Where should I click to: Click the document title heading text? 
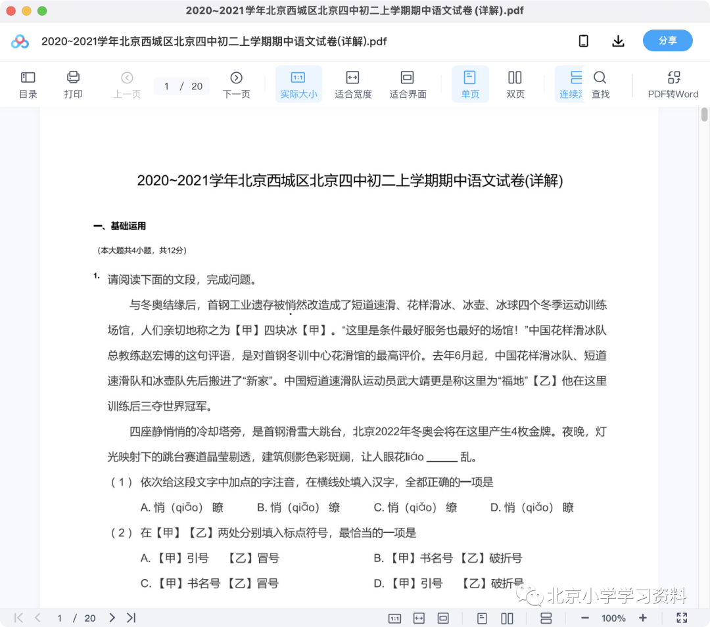point(350,181)
